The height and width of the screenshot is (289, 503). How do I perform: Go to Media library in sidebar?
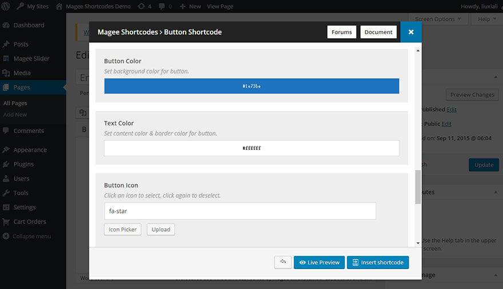pyautogui.click(x=22, y=73)
